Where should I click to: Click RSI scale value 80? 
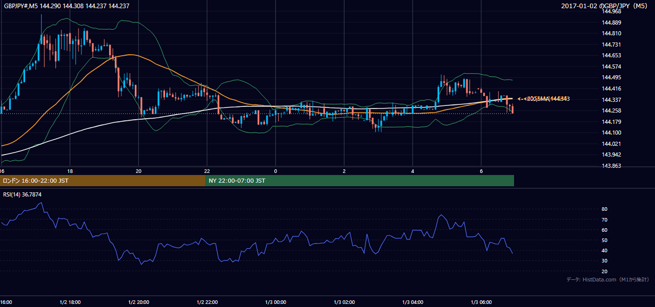click(605, 209)
